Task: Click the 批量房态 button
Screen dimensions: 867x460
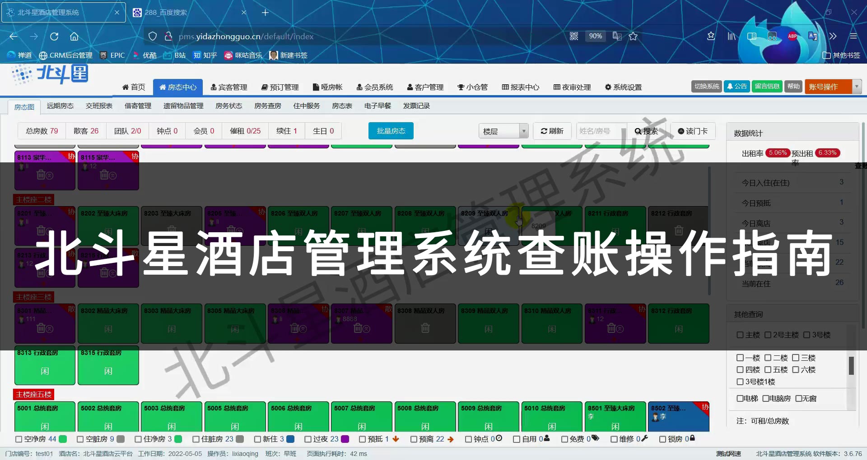Action: [x=391, y=131]
